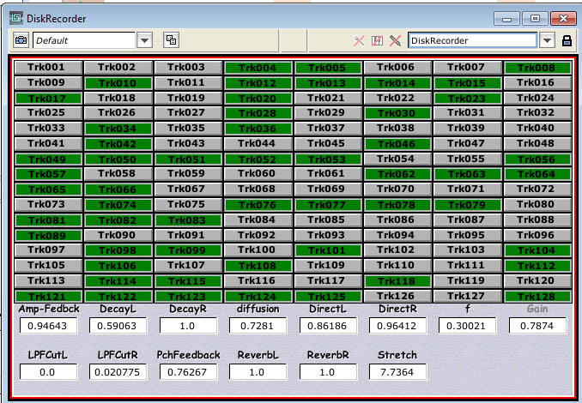Click the crossed-out meter icon
582x403 pixels.
click(377, 40)
